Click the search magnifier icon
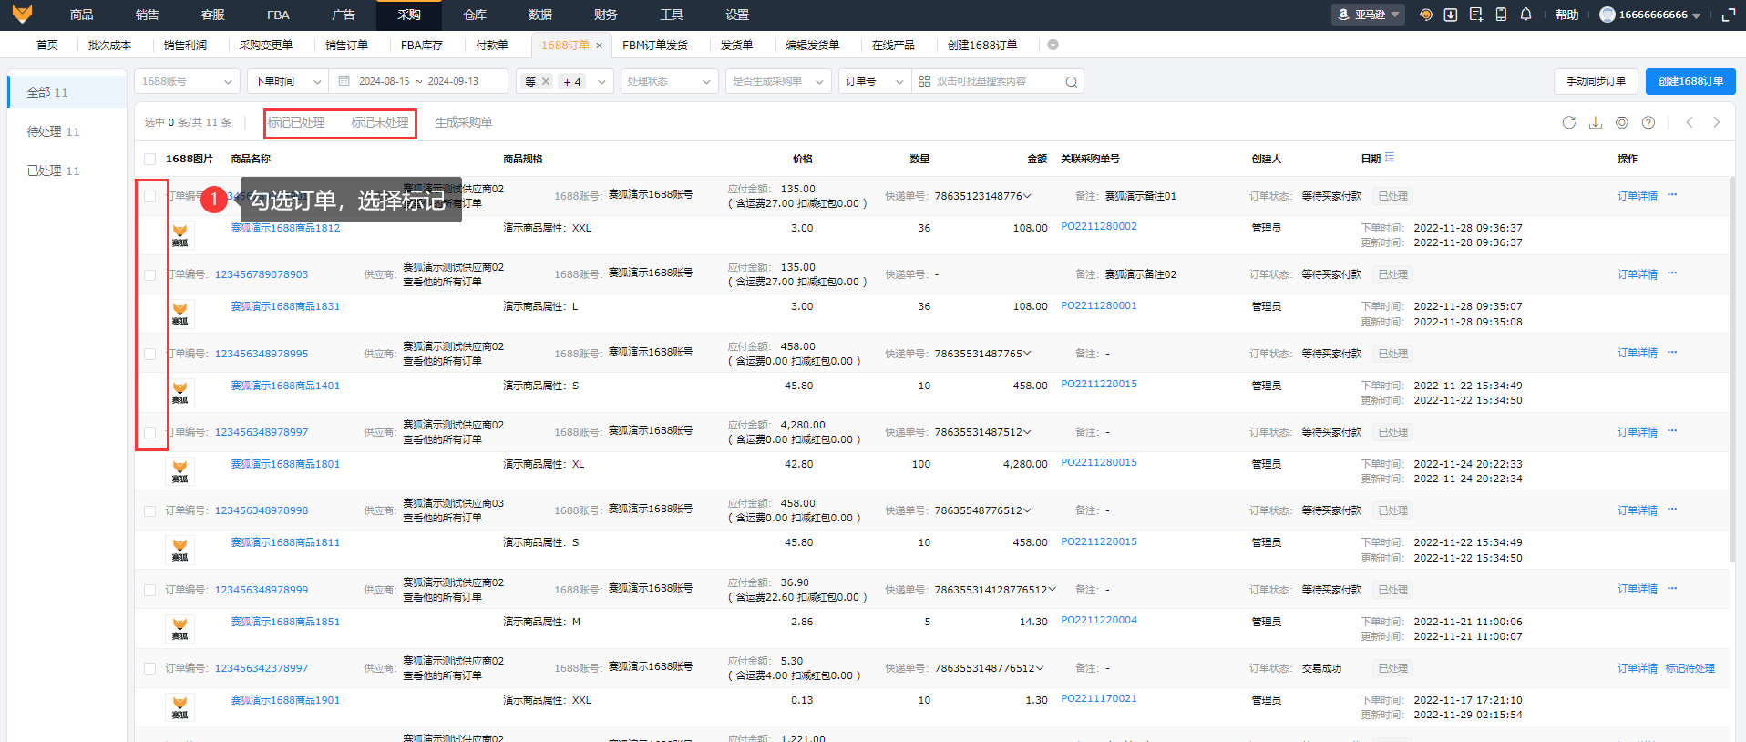This screenshot has width=1746, height=742. 1072,82
